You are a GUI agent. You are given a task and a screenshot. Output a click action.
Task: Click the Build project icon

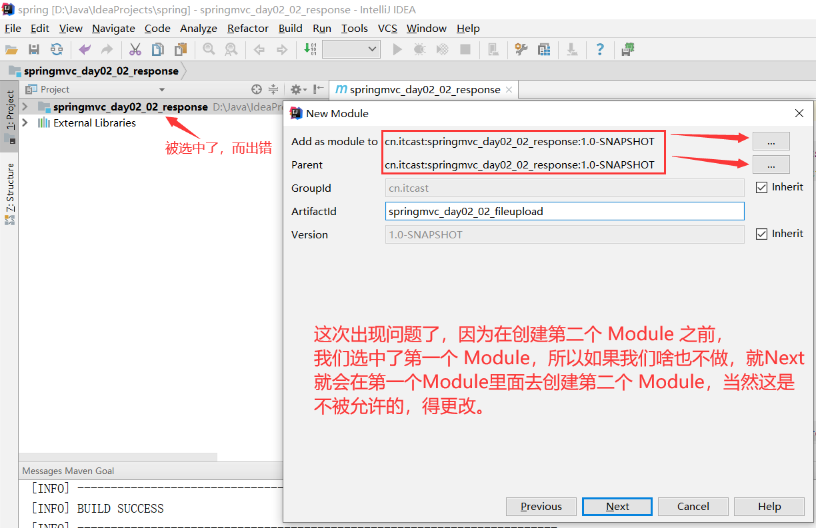pos(310,49)
